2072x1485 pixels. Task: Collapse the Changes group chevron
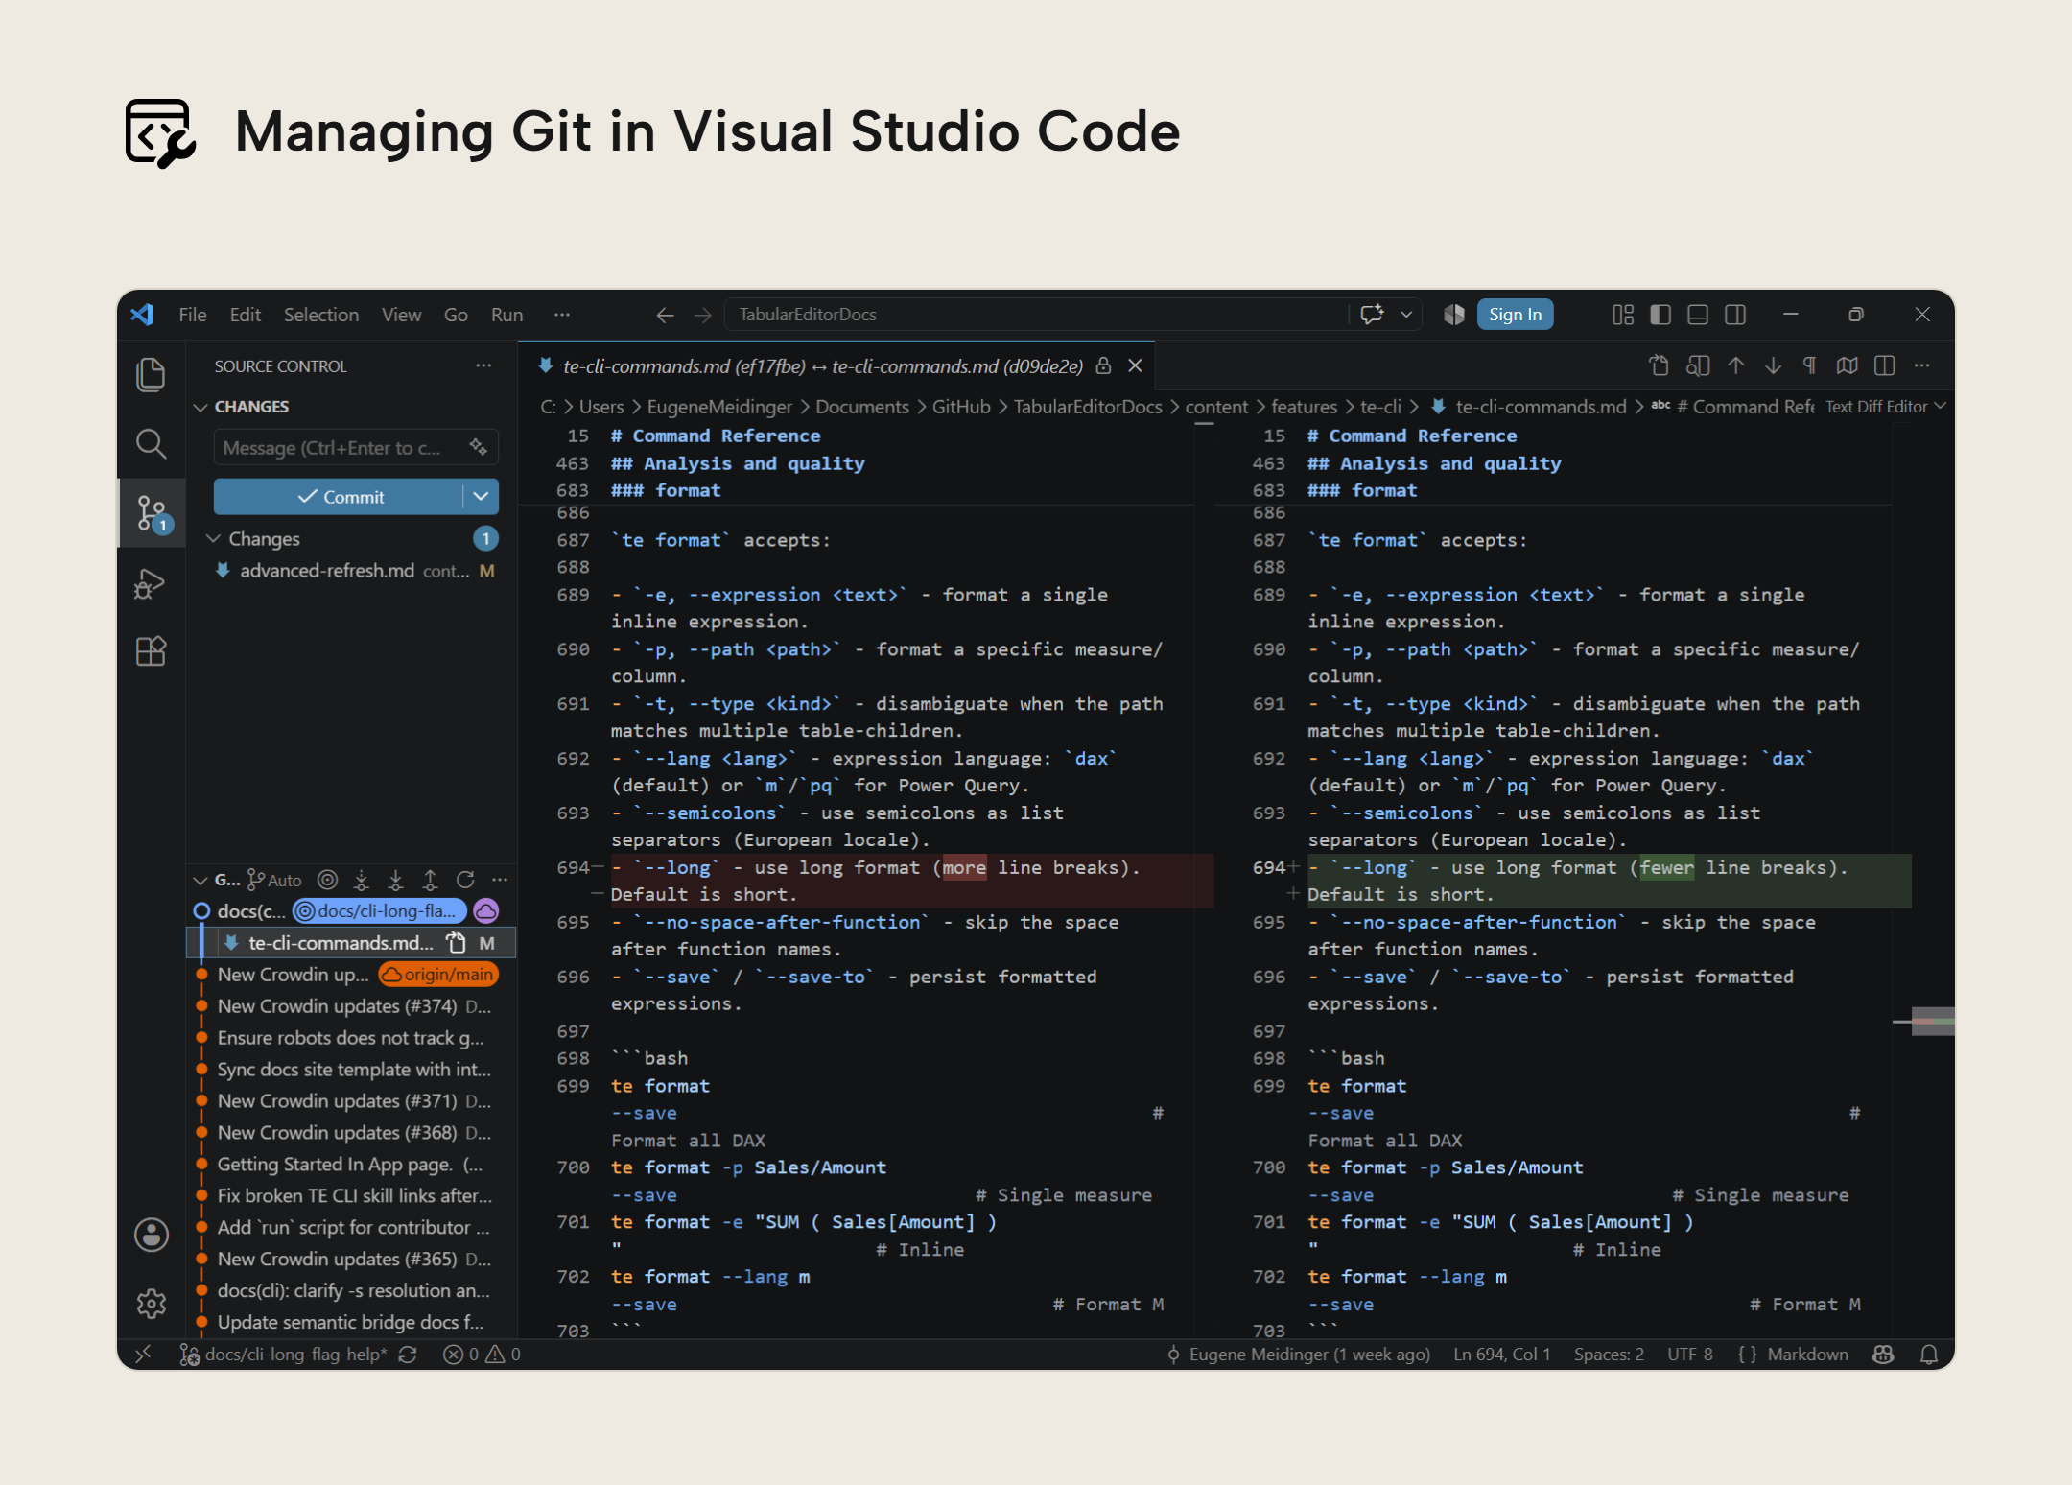point(214,539)
